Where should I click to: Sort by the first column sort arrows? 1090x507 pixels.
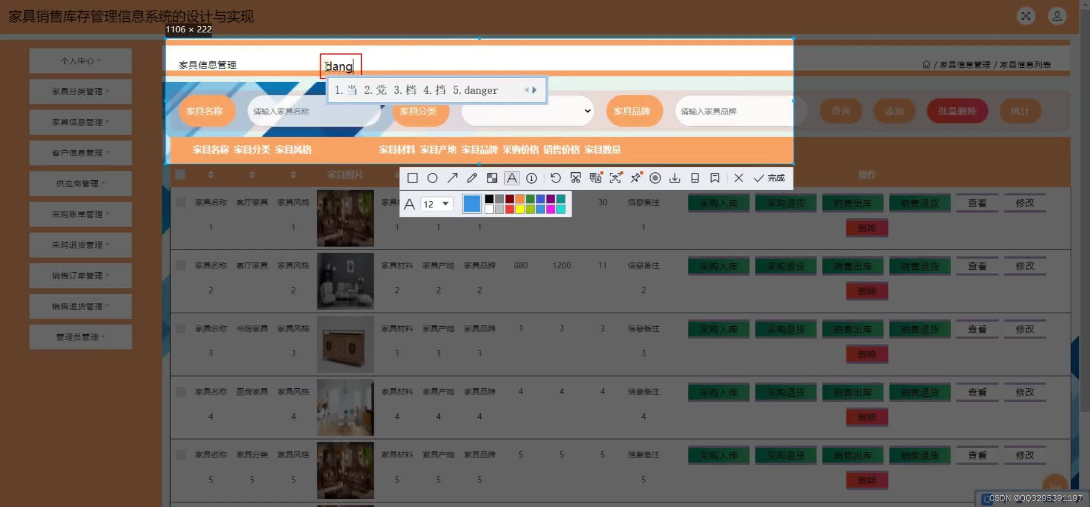210,175
